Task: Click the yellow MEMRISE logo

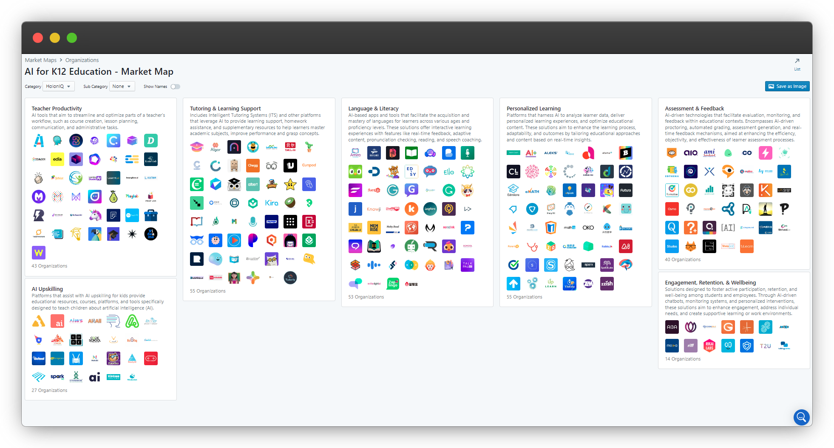Action: 374,228
